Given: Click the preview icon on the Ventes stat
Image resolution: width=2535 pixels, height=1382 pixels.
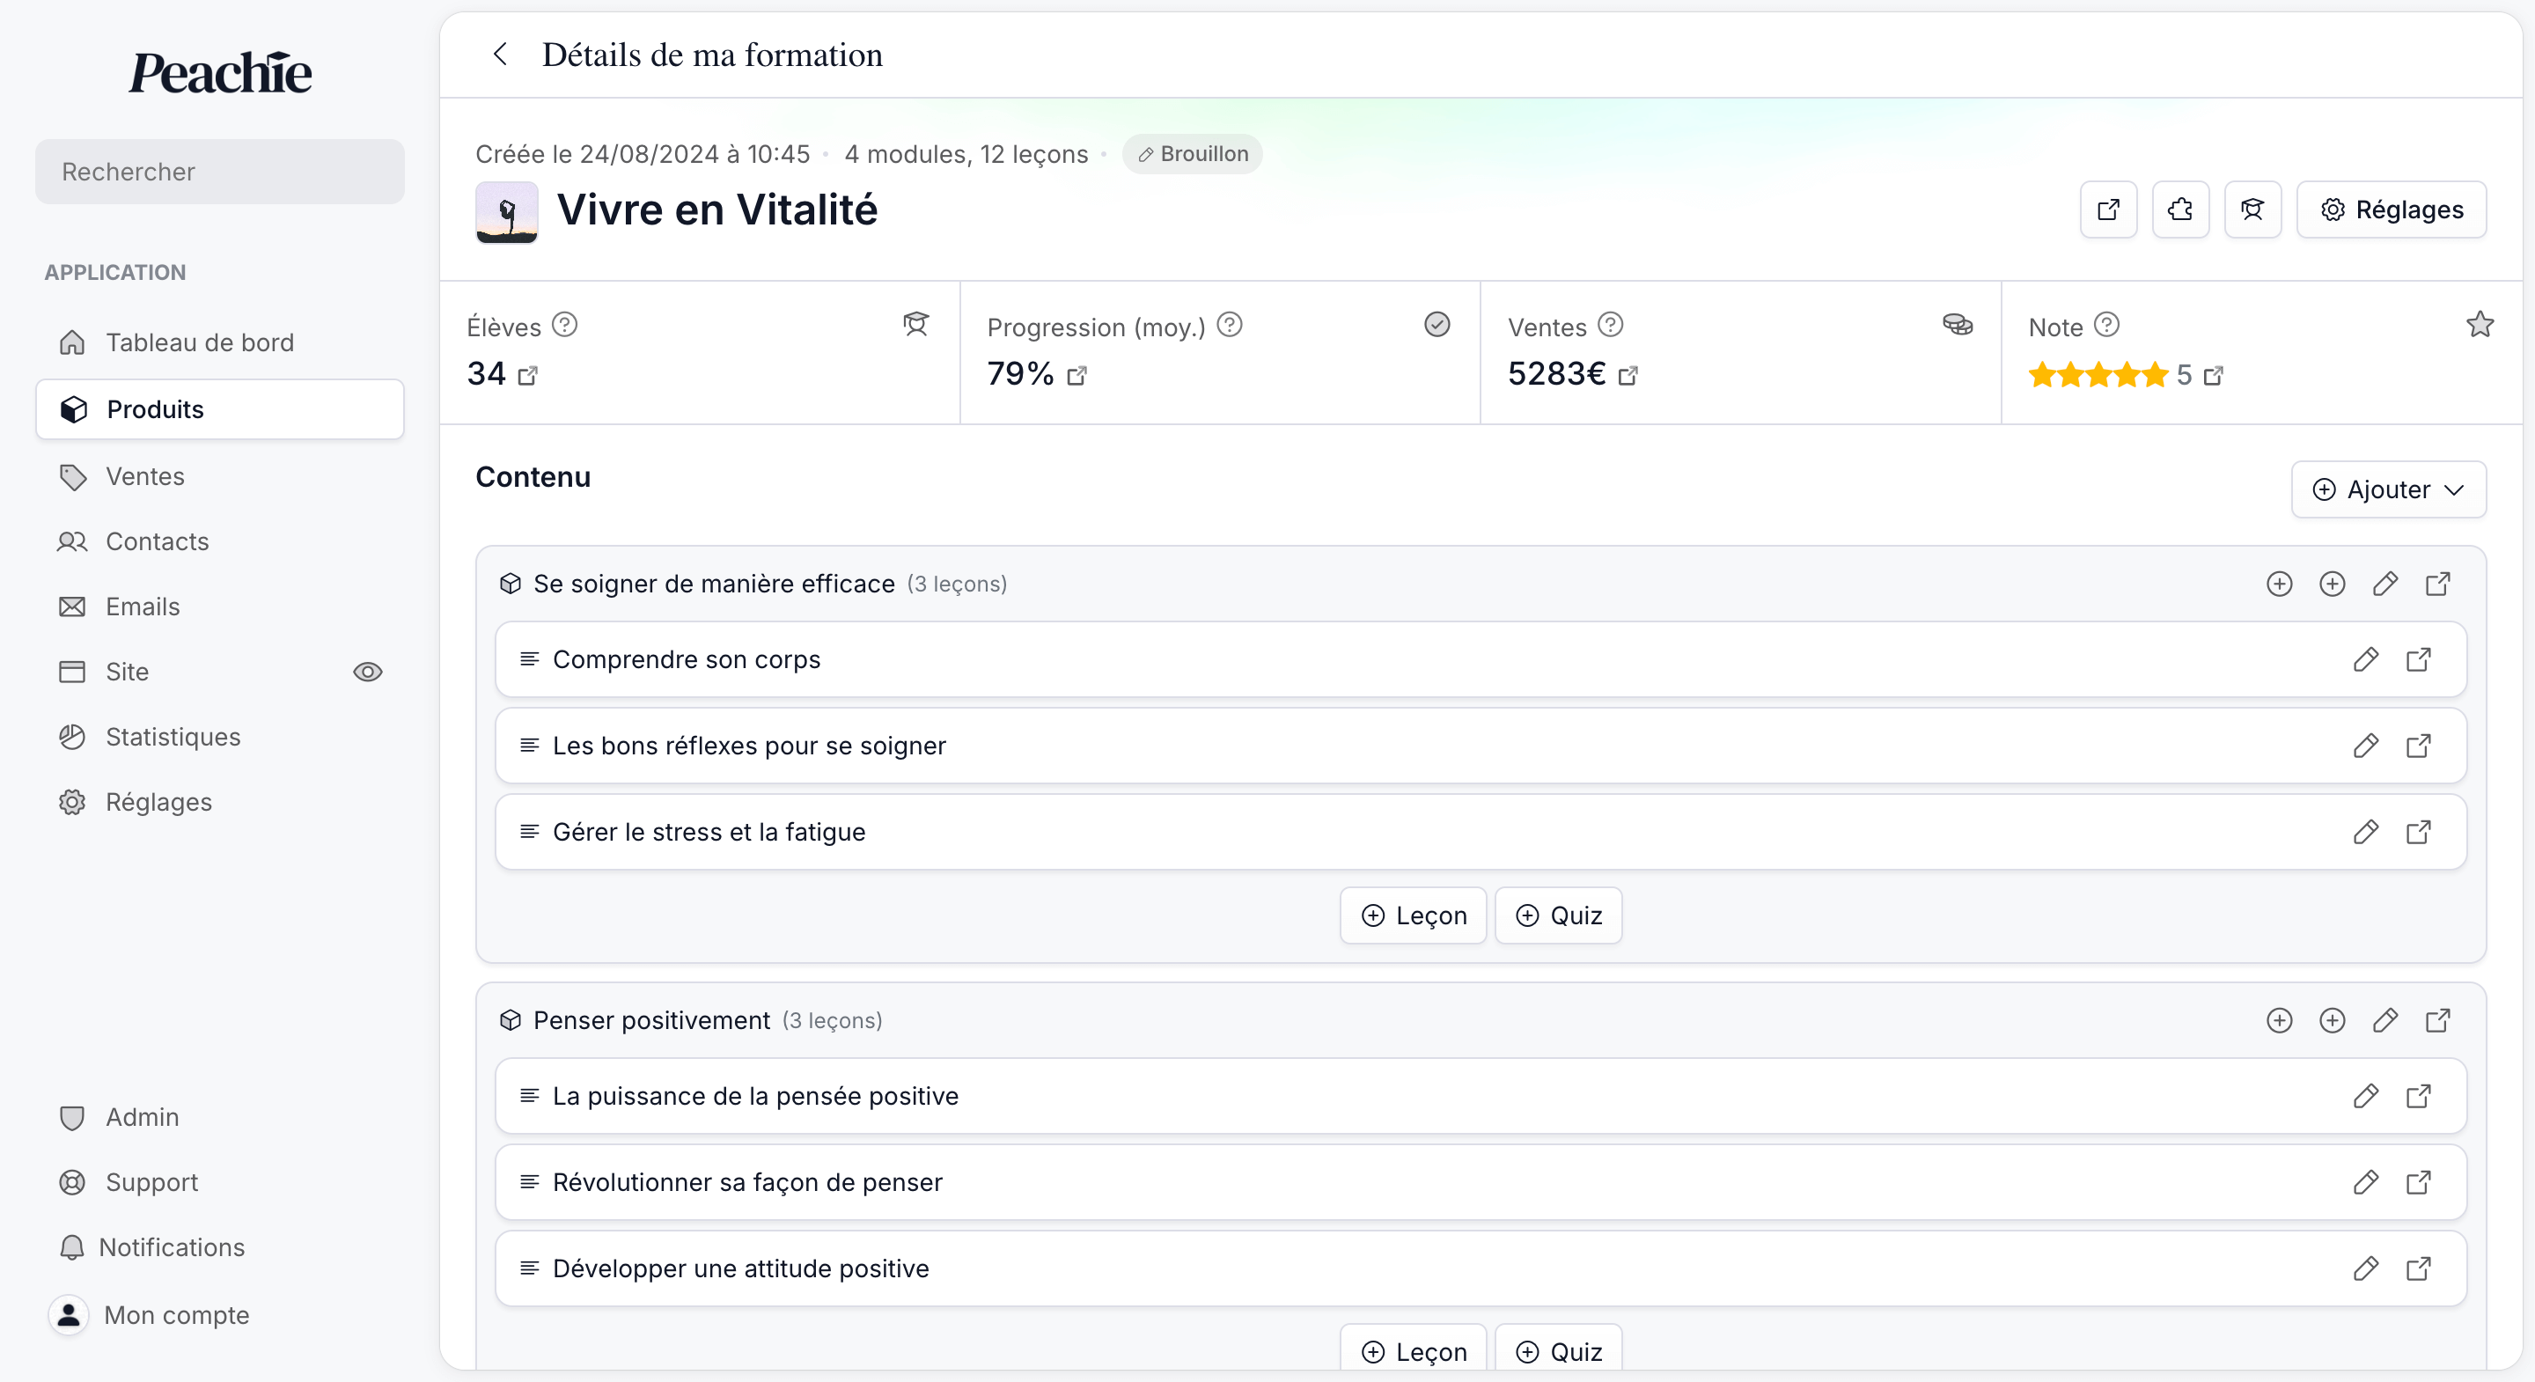Looking at the screenshot, I should pyautogui.click(x=1627, y=374).
